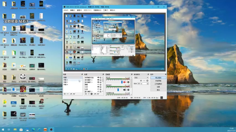
Task: Switch to the OBS icon on the taskbar
Action: pyautogui.click(x=51, y=129)
